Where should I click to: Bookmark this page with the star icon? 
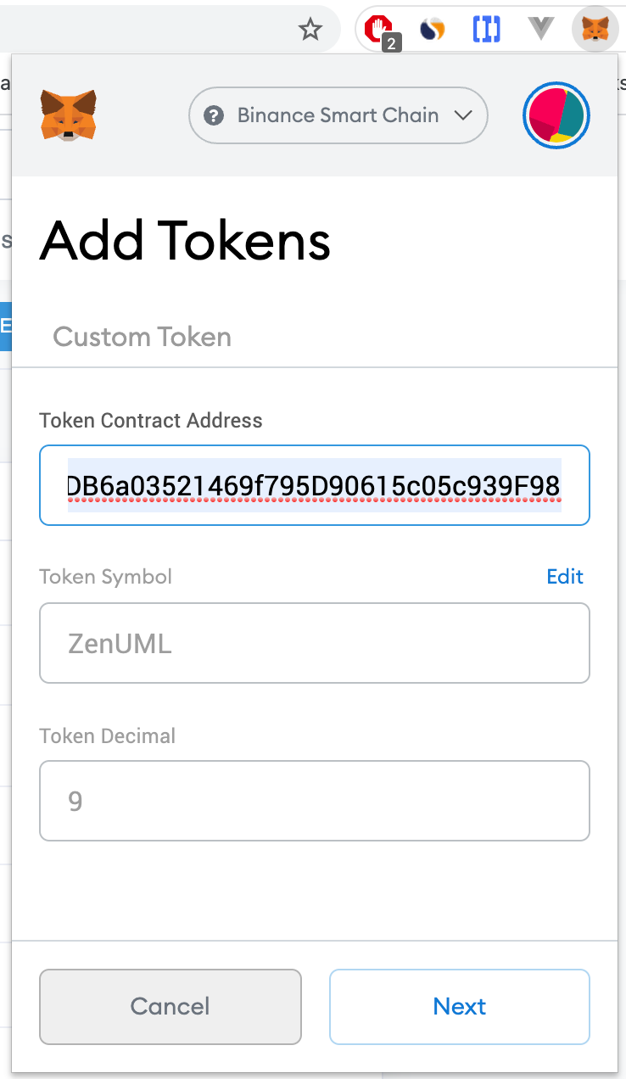point(310,31)
